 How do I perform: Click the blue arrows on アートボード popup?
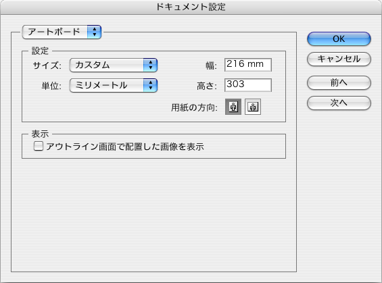(x=94, y=32)
